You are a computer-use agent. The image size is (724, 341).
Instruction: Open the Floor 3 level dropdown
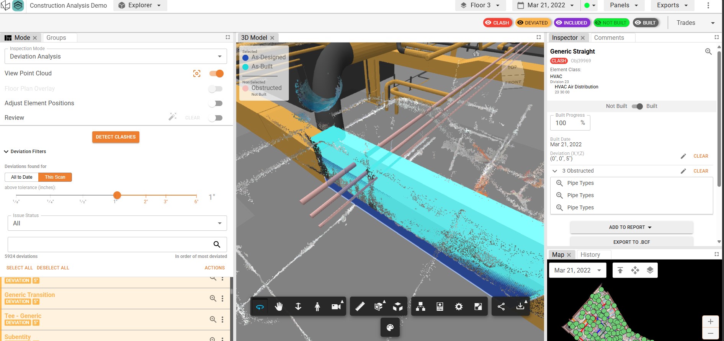(480, 5)
